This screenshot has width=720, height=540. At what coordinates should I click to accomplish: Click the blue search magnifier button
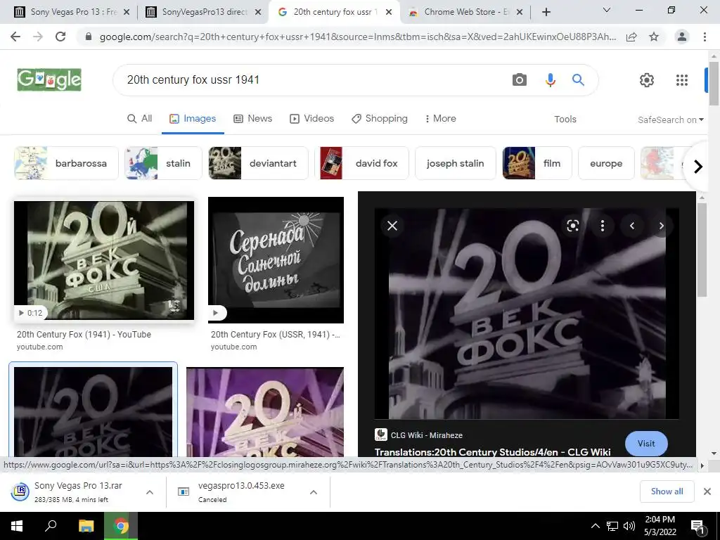pos(578,80)
